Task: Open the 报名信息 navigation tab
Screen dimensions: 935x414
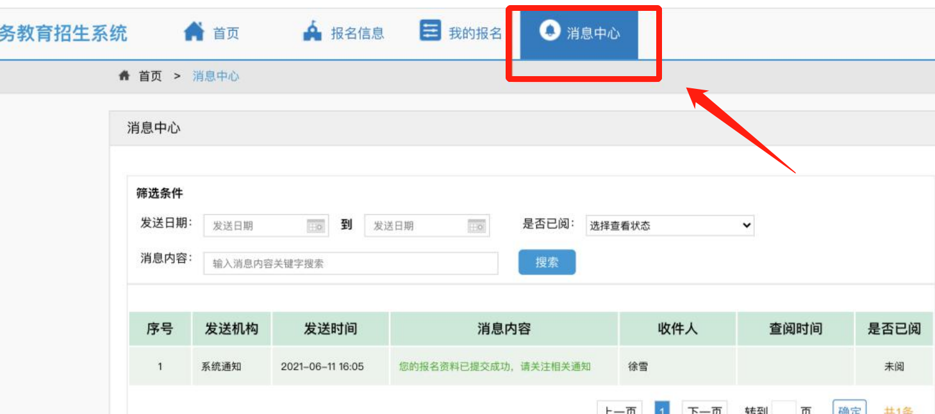Action: pos(343,32)
